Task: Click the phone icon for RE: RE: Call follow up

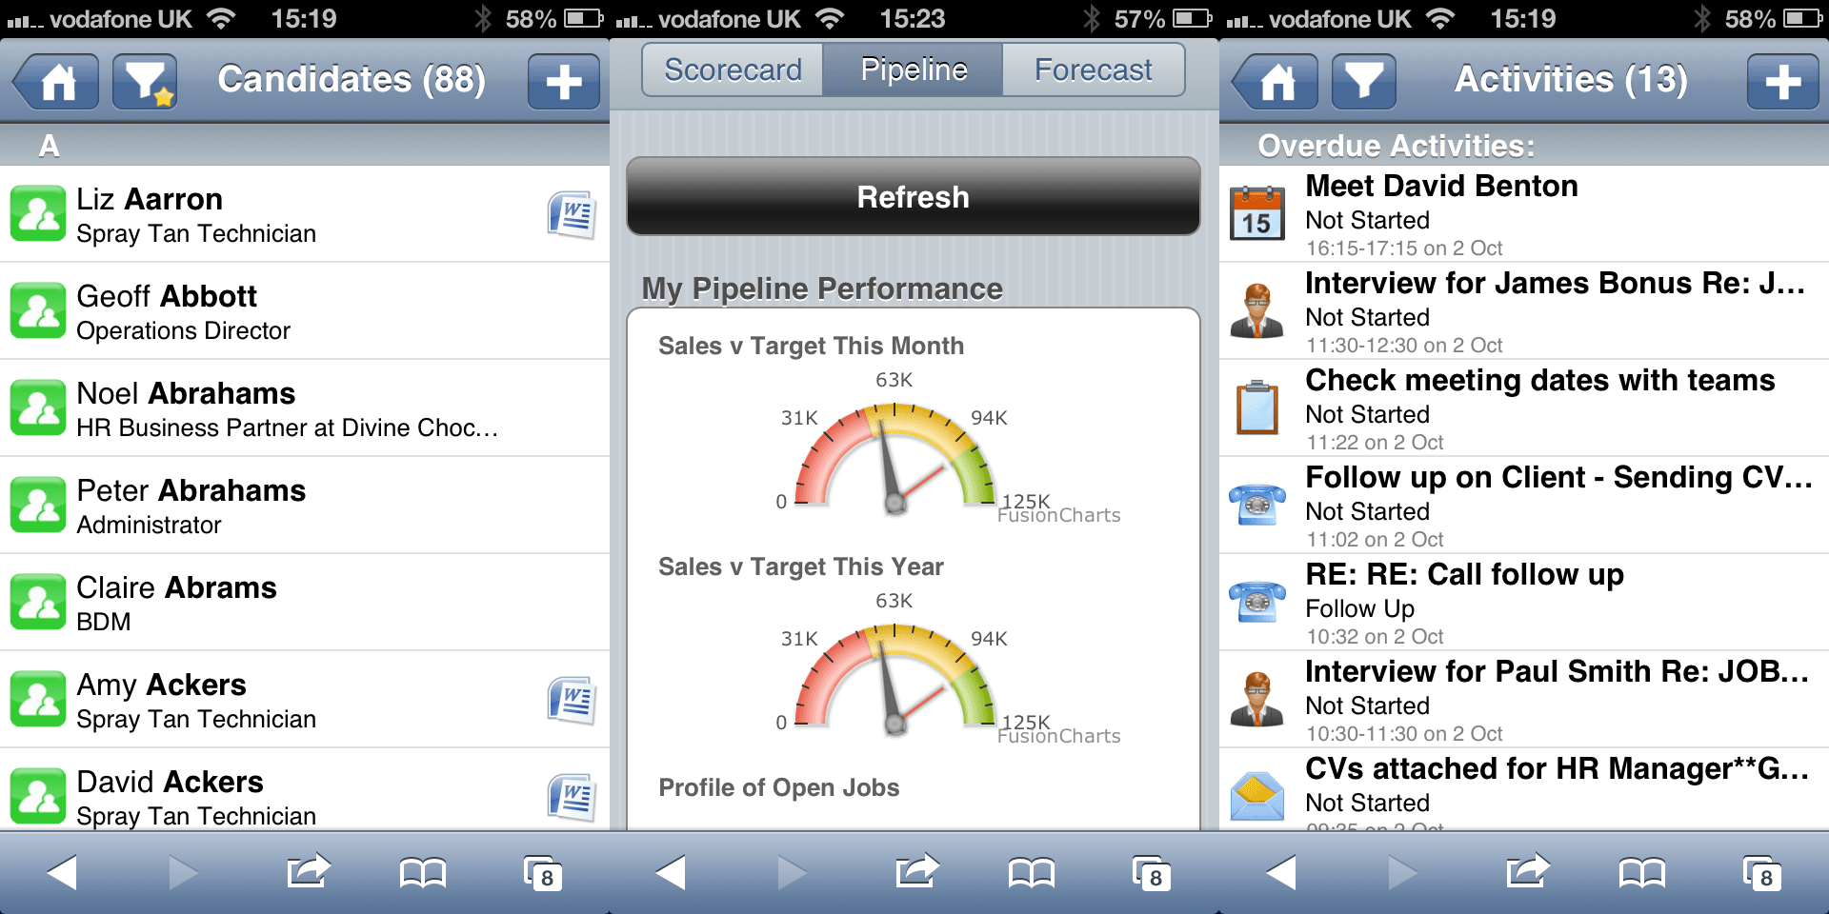Action: click(1256, 602)
